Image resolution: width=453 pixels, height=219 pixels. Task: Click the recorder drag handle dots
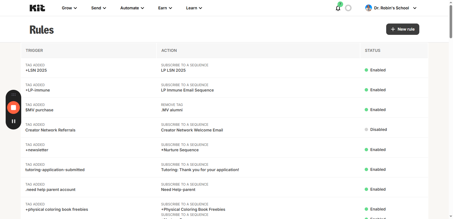tap(13, 95)
